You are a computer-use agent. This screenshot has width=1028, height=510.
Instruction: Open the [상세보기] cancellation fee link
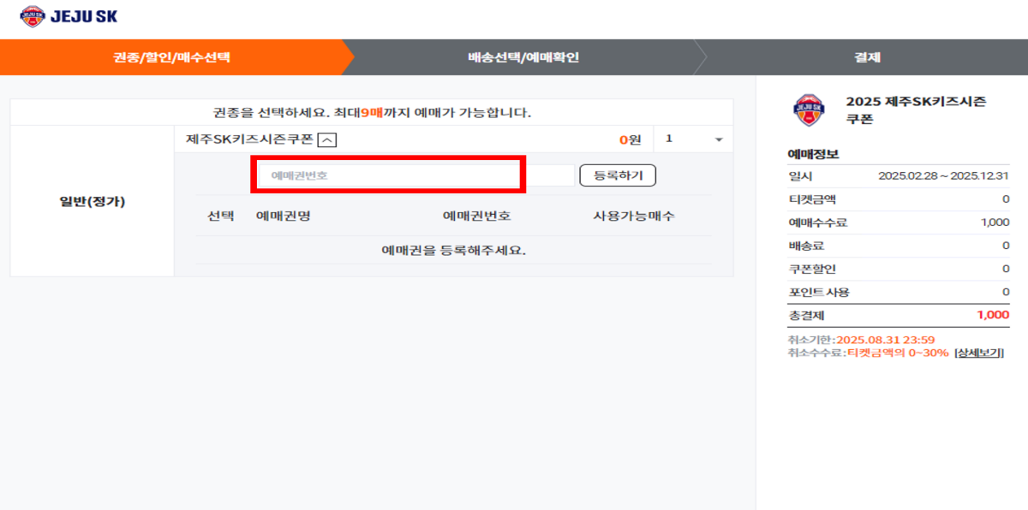[979, 353]
